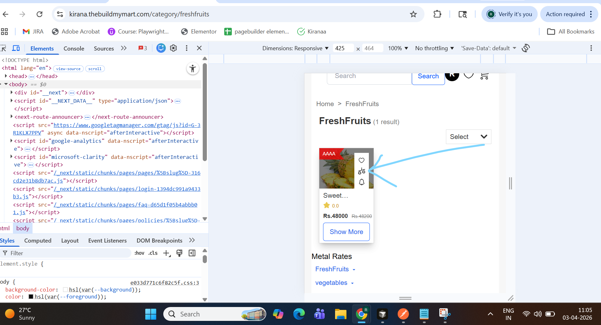601x325 pixels.
Task: Expand the head element node
Action: (6, 76)
